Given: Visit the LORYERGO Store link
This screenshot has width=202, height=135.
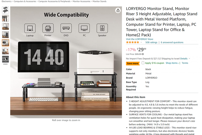Looking at the screenshot, I should pos(140,39).
